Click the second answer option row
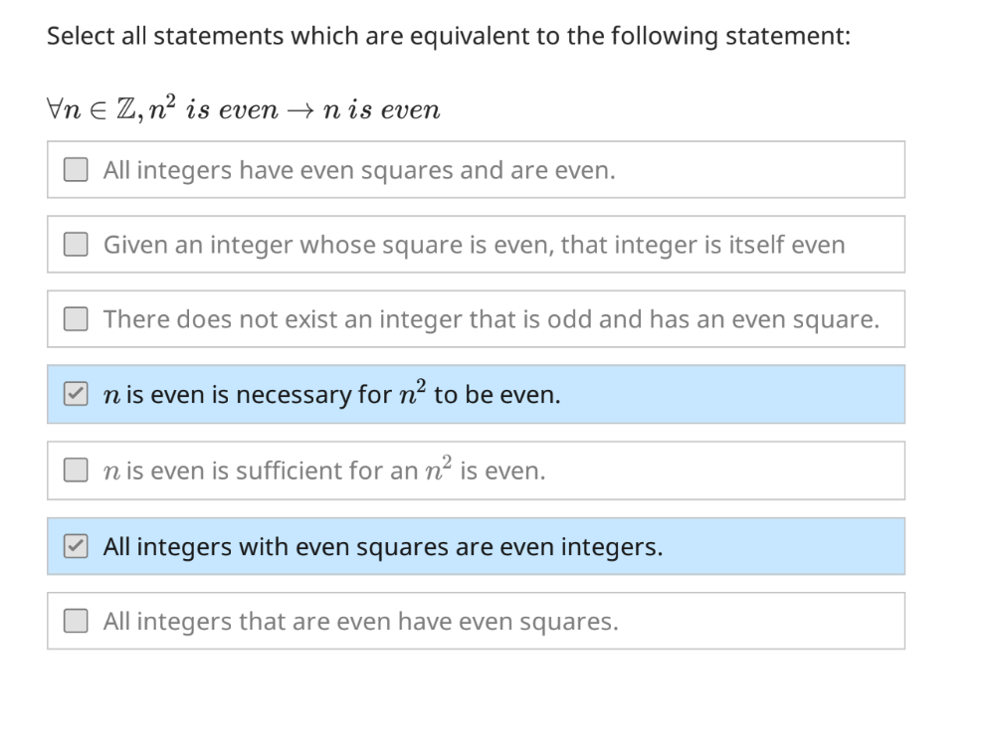 click(476, 244)
